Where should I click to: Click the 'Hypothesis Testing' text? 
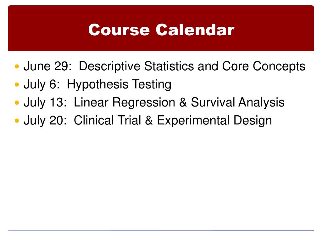tap(119, 84)
